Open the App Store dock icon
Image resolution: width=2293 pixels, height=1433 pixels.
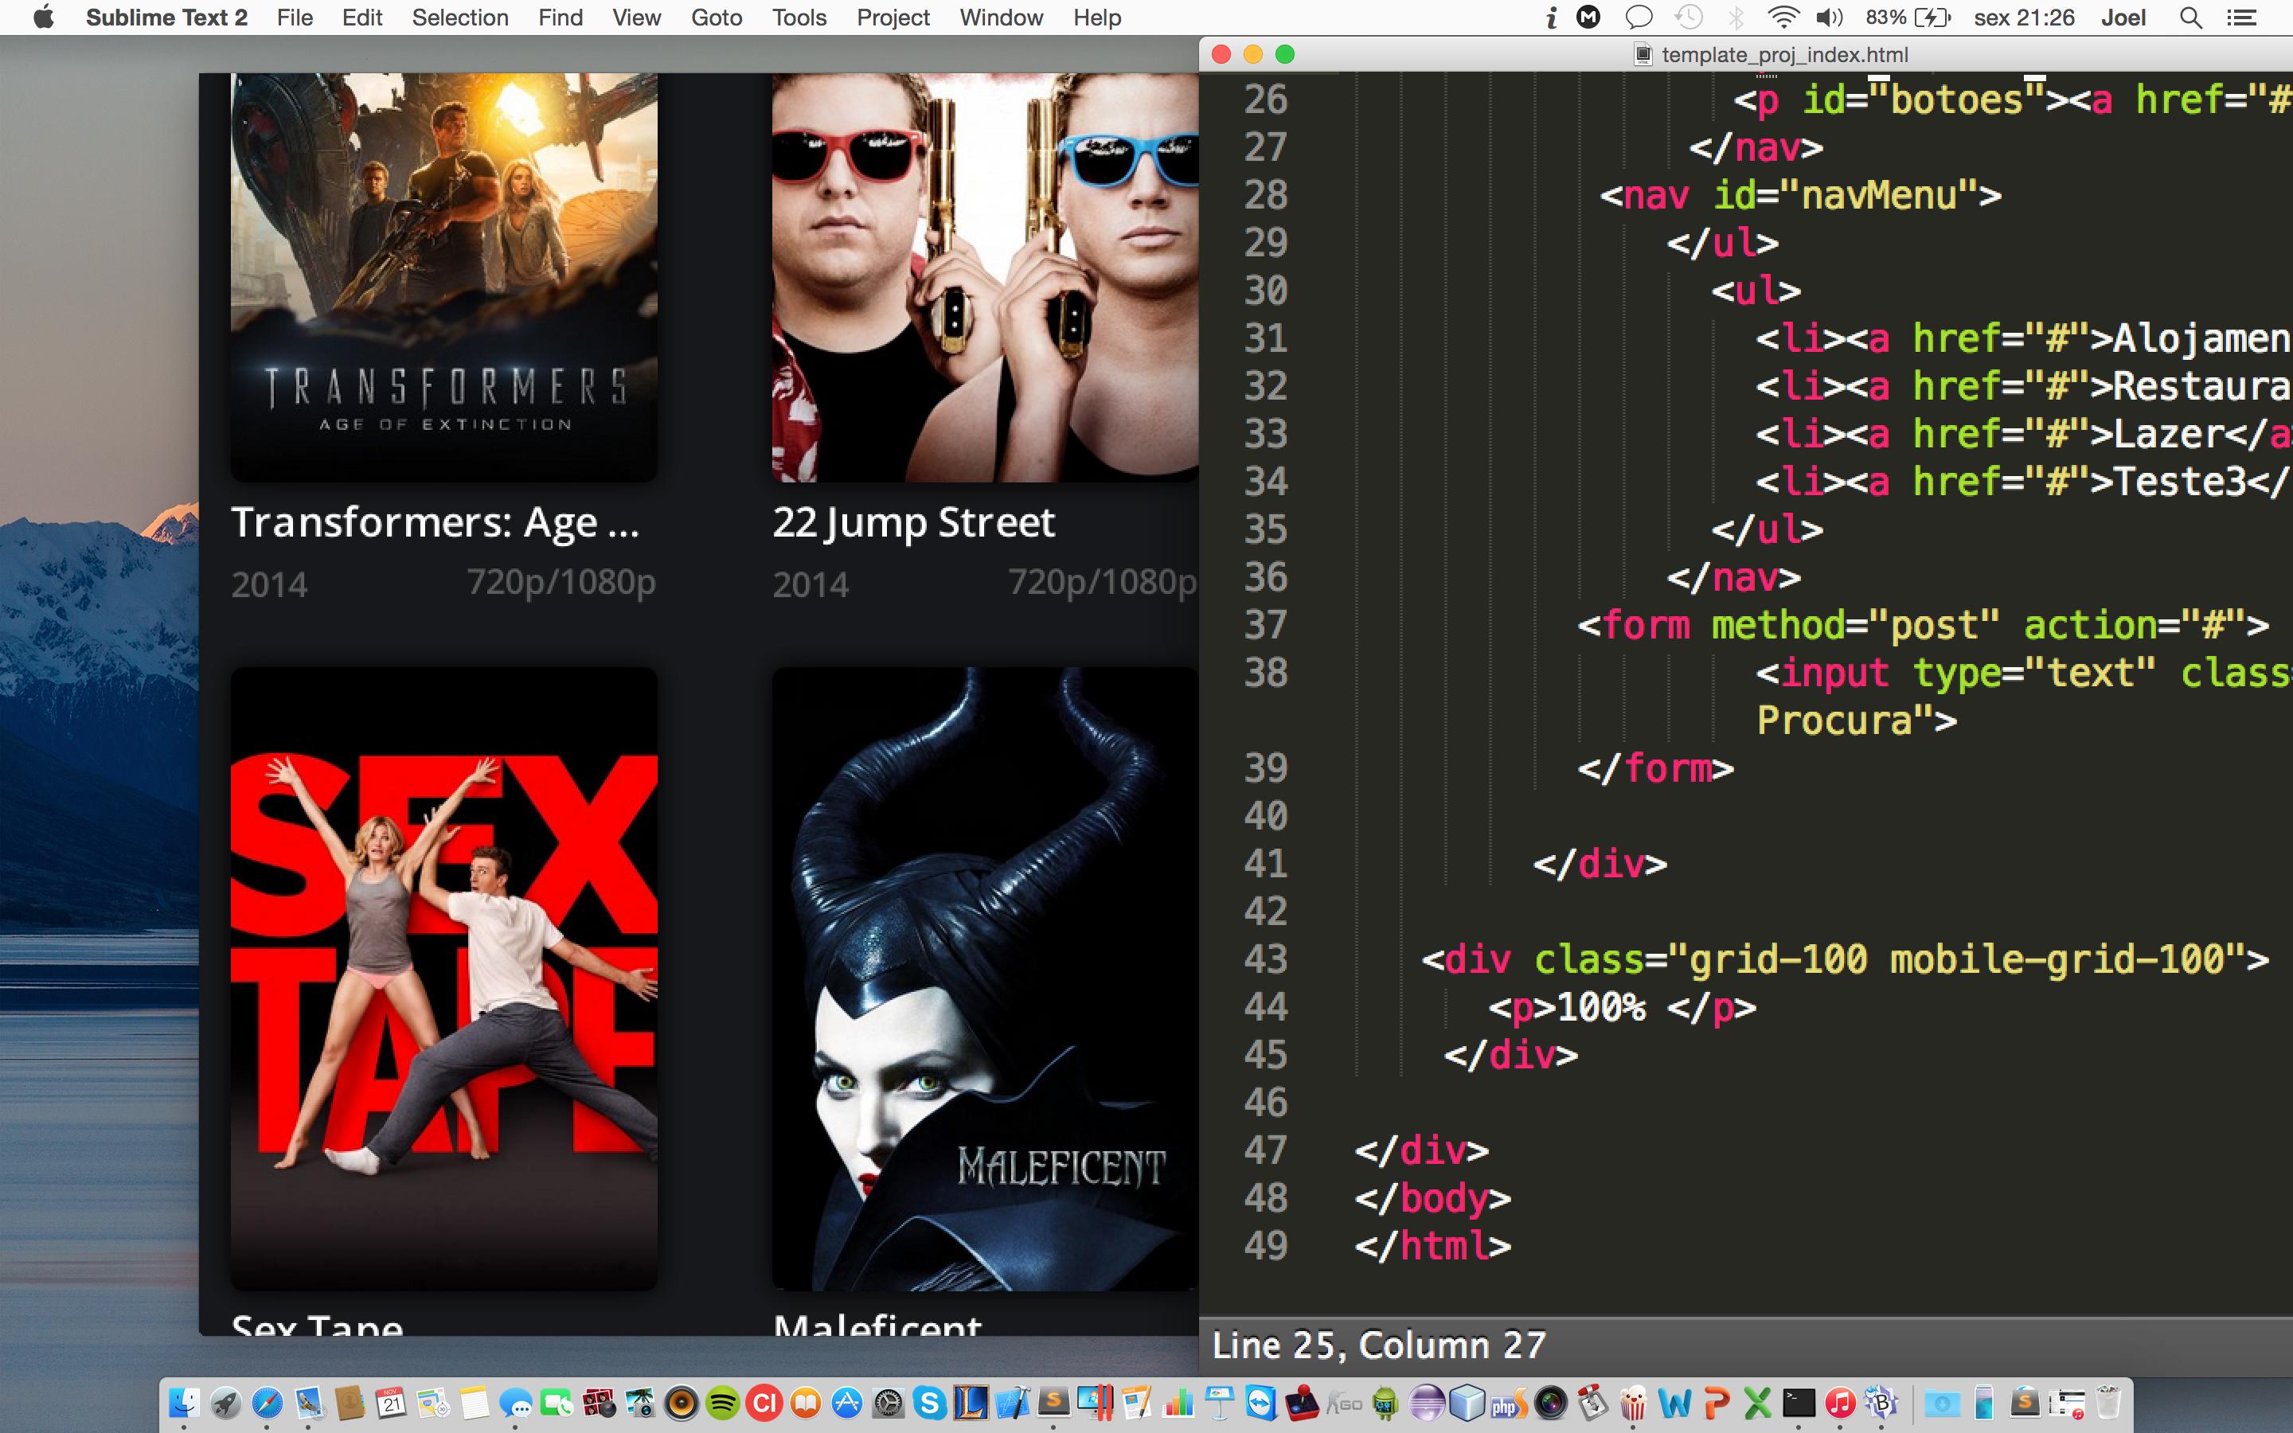click(847, 1403)
